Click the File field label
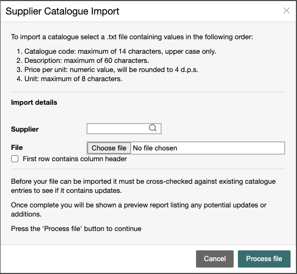 [17, 147]
